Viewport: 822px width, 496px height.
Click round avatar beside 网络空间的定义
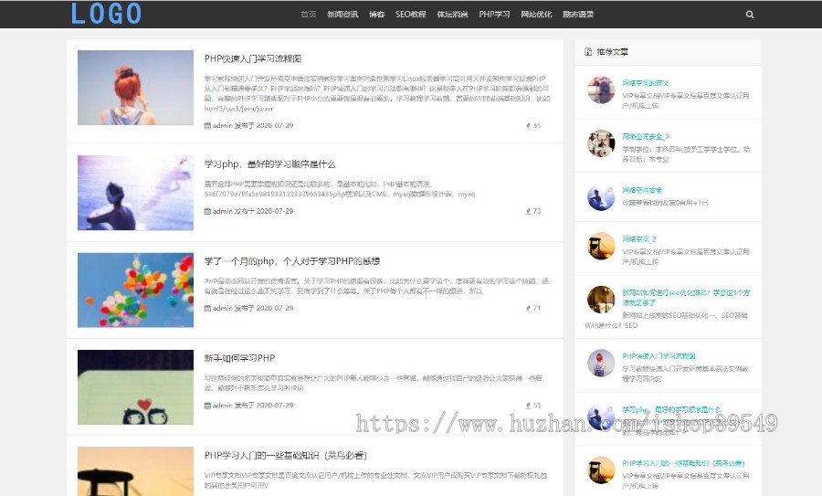(601, 90)
